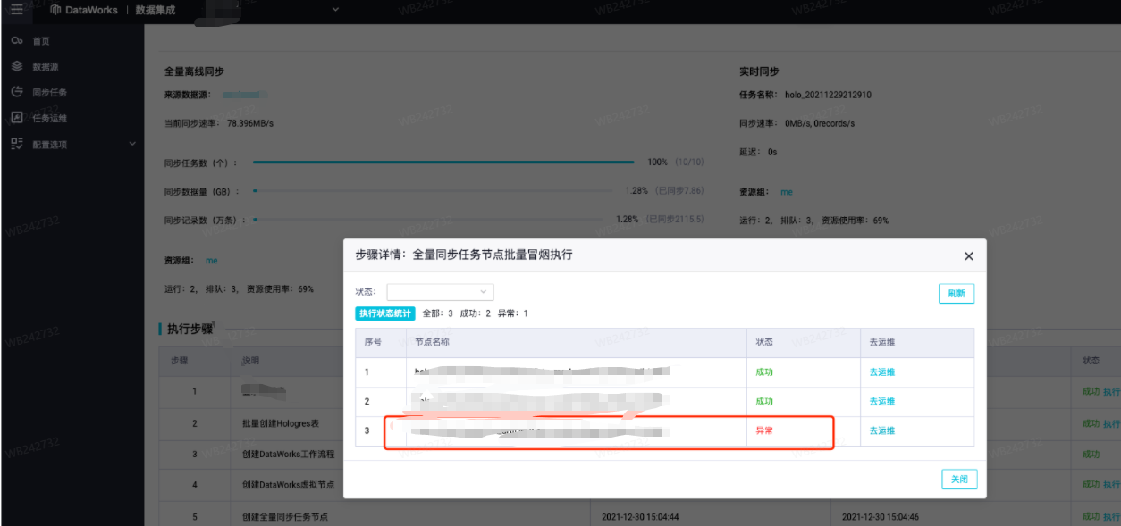
Task: Click the 实时同步 heading
Action: [x=759, y=71]
